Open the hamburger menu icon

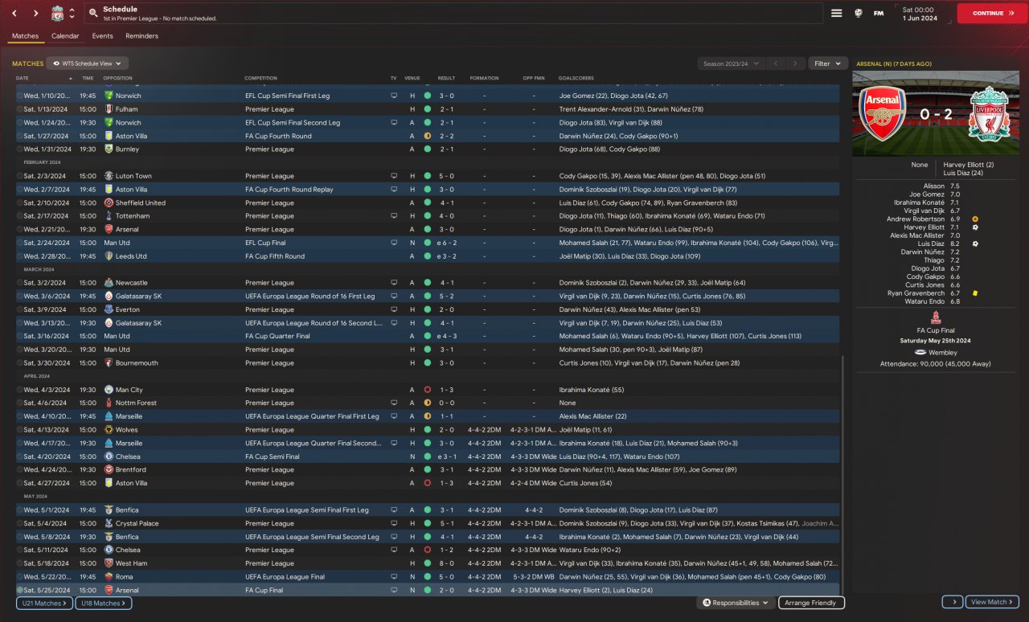click(836, 13)
